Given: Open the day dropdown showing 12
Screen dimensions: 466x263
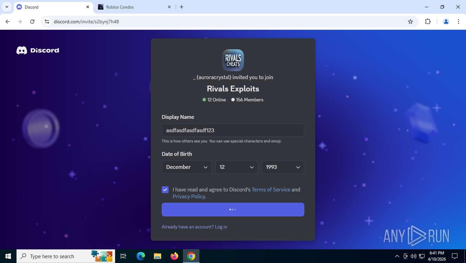Looking at the screenshot, I should click(x=236, y=167).
